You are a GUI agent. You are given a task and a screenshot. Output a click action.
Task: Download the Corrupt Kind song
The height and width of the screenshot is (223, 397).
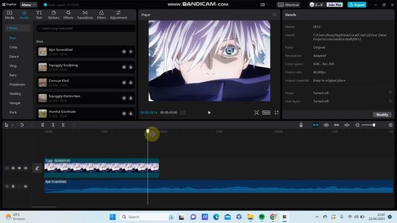(x=131, y=82)
